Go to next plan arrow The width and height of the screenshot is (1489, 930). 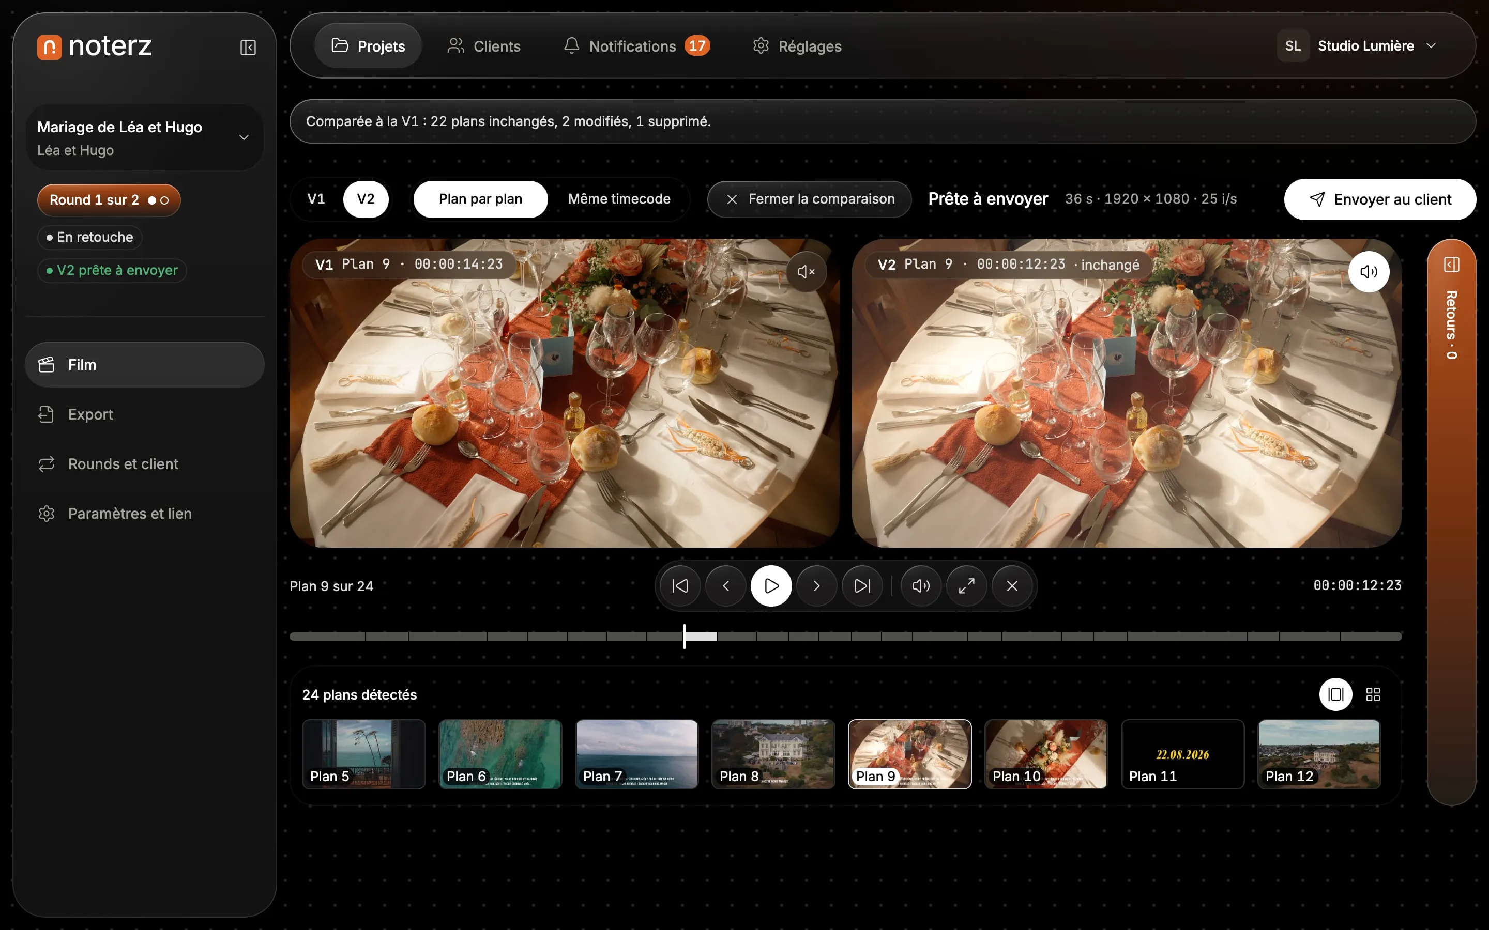pyautogui.click(x=816, y=585)
